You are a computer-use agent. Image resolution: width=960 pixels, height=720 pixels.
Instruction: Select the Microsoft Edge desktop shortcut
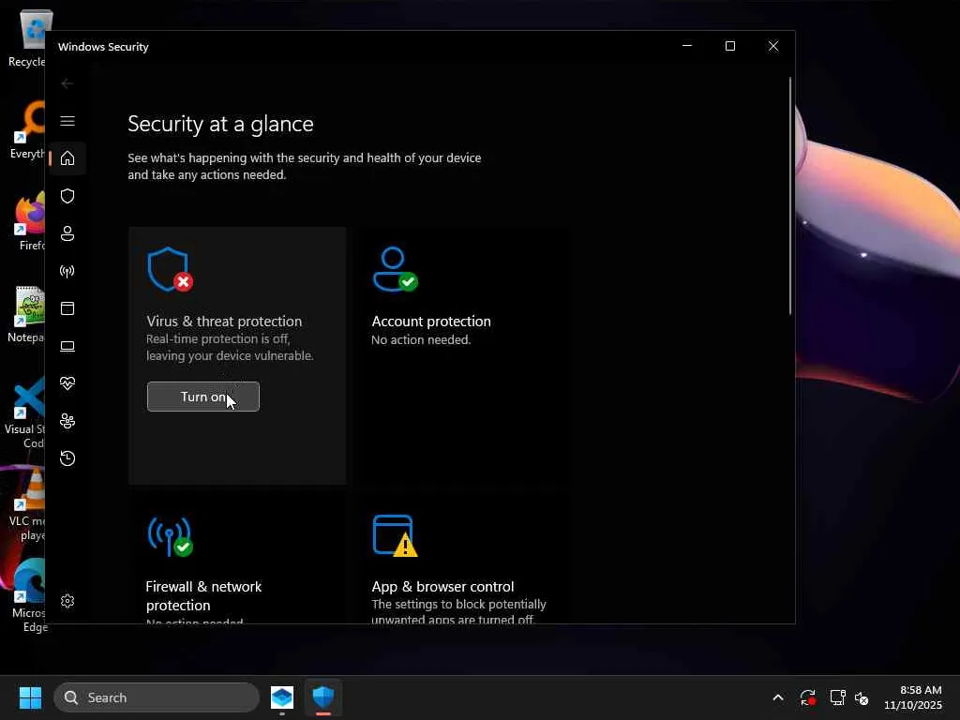point(28,597)
